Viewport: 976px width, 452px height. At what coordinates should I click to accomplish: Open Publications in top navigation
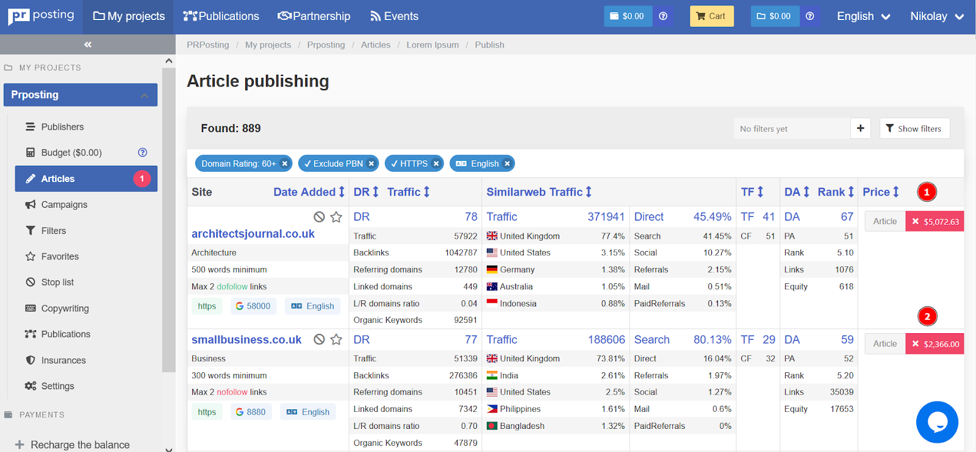click(221, 16)
